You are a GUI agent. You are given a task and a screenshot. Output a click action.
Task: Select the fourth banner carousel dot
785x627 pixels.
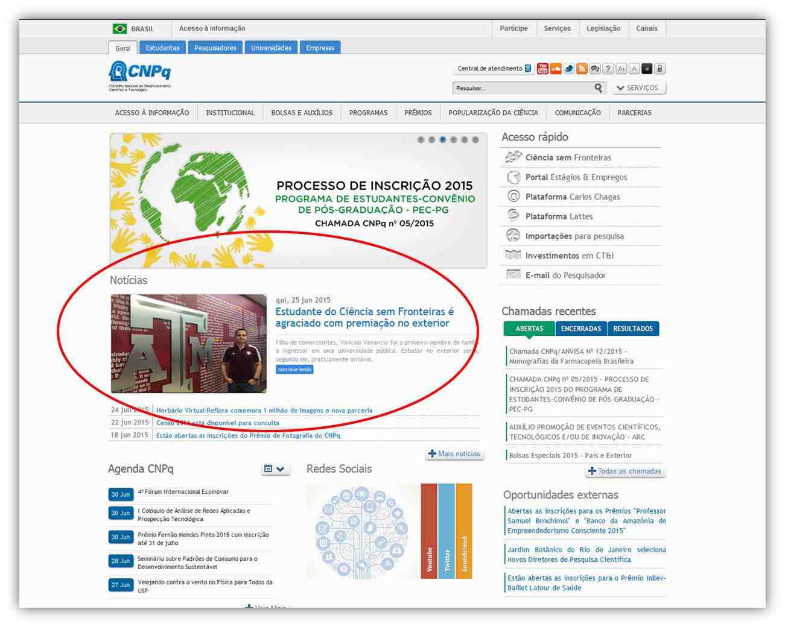click(453, 139)
